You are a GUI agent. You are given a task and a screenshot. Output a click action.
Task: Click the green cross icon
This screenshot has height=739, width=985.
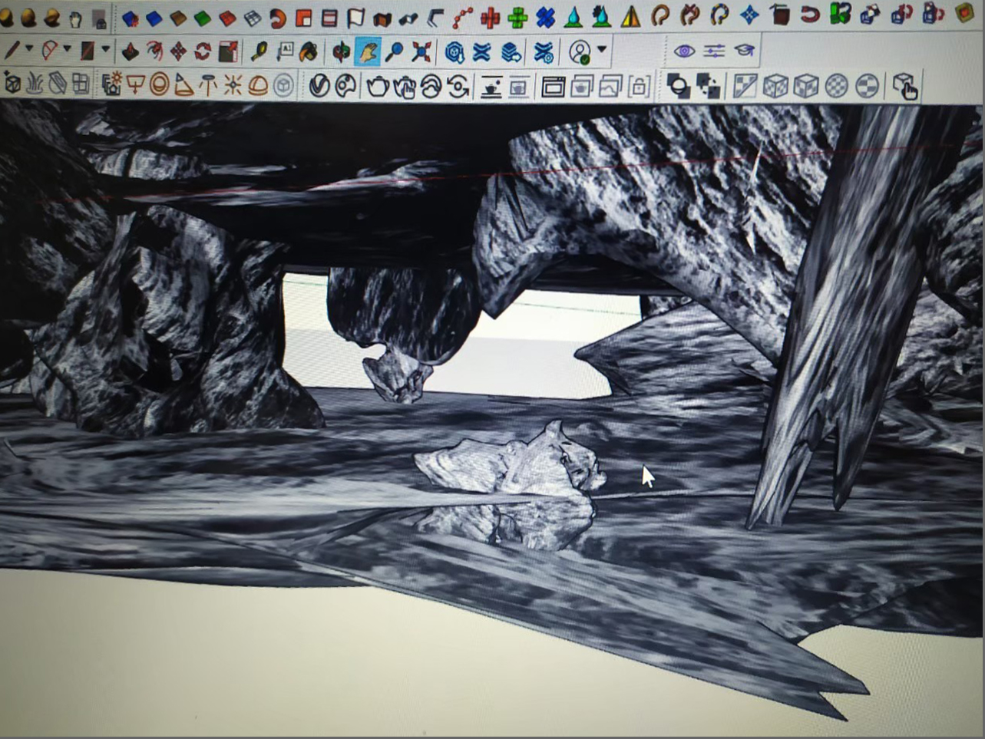click(518, 17)
